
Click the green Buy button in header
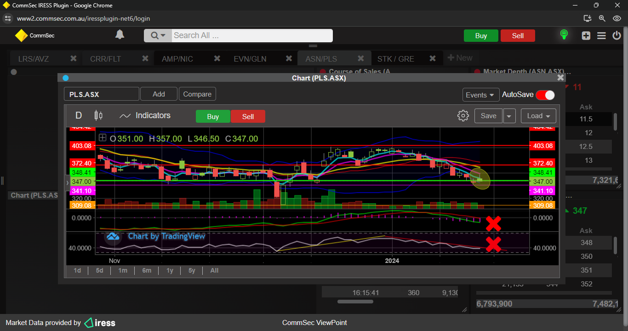481,36
